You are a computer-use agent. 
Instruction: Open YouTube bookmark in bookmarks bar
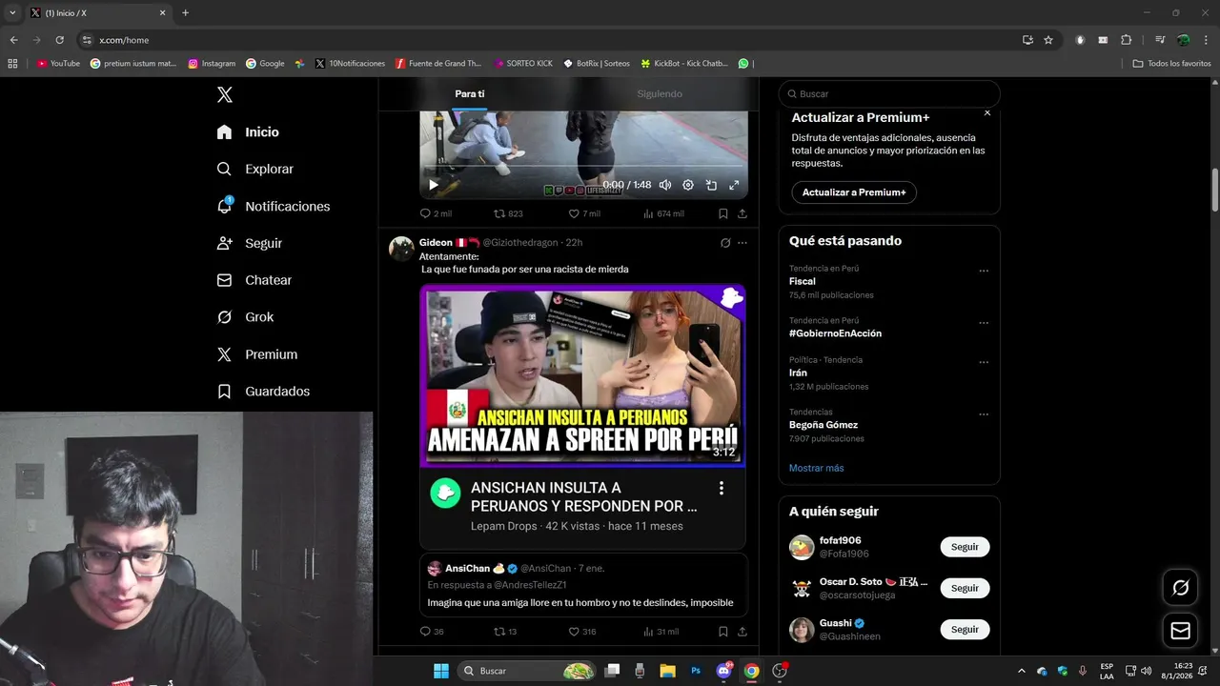click(58, 64)
